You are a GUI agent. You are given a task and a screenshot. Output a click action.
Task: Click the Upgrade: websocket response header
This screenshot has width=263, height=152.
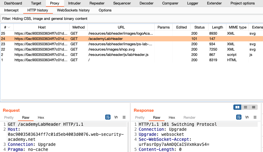(x=161, y=134)
